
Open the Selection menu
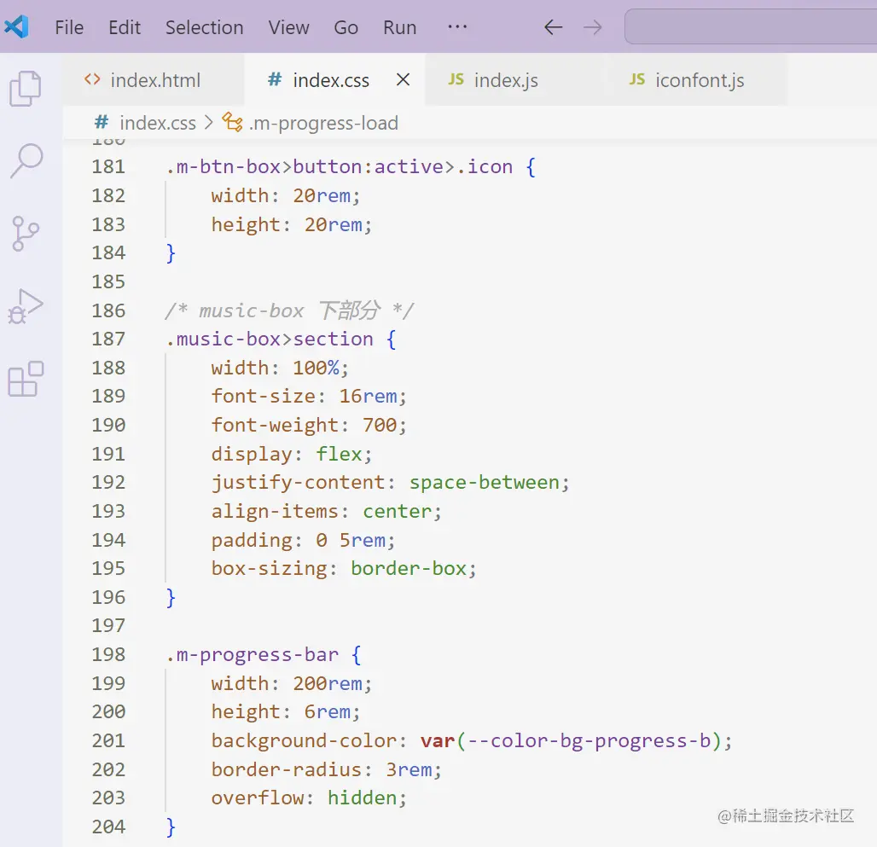point(204,27)
